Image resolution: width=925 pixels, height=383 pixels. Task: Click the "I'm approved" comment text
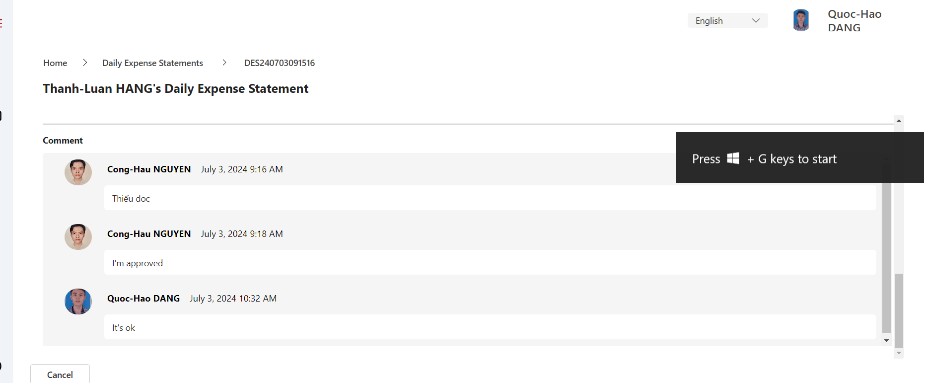pos(138,263)
